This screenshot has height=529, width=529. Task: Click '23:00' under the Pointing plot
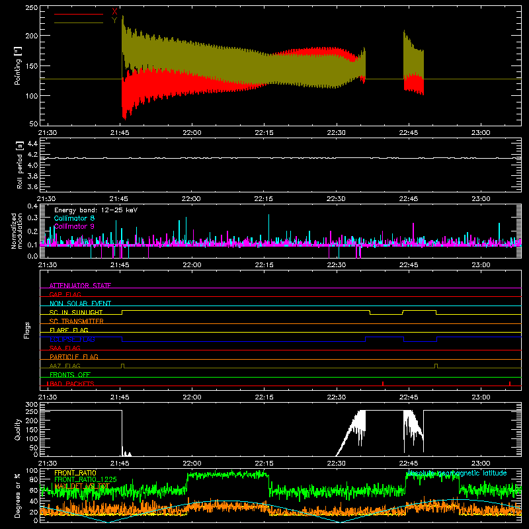coord(481,133)
